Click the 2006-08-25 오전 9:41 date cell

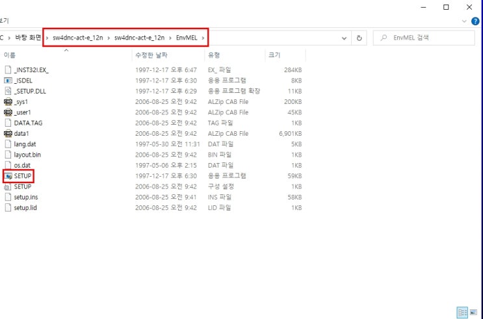pyautogui.click(x=166, y=197)
